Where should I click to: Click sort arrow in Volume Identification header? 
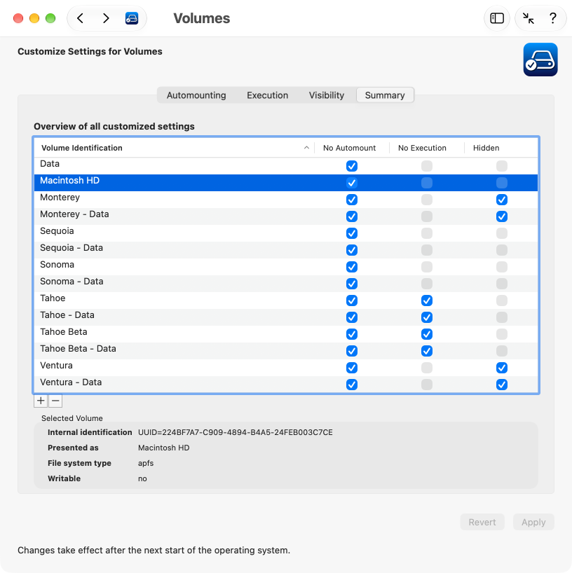point(306,148)
